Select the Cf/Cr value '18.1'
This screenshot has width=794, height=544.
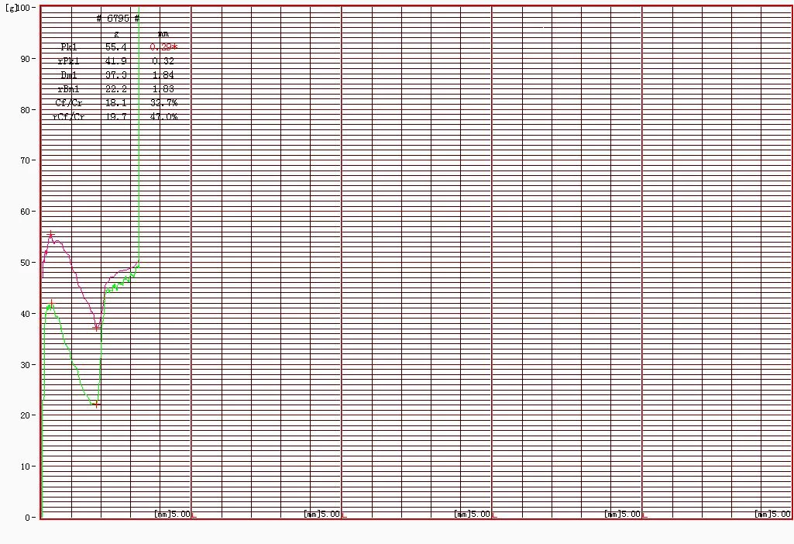click(x=116, y=103)
